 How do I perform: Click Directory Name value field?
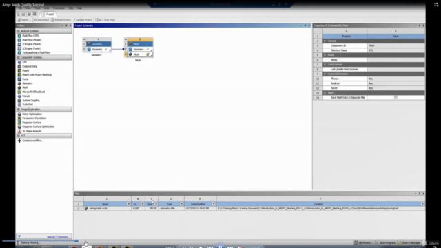396,50
